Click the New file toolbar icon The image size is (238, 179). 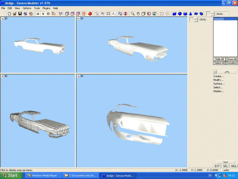tap(9, 14)
